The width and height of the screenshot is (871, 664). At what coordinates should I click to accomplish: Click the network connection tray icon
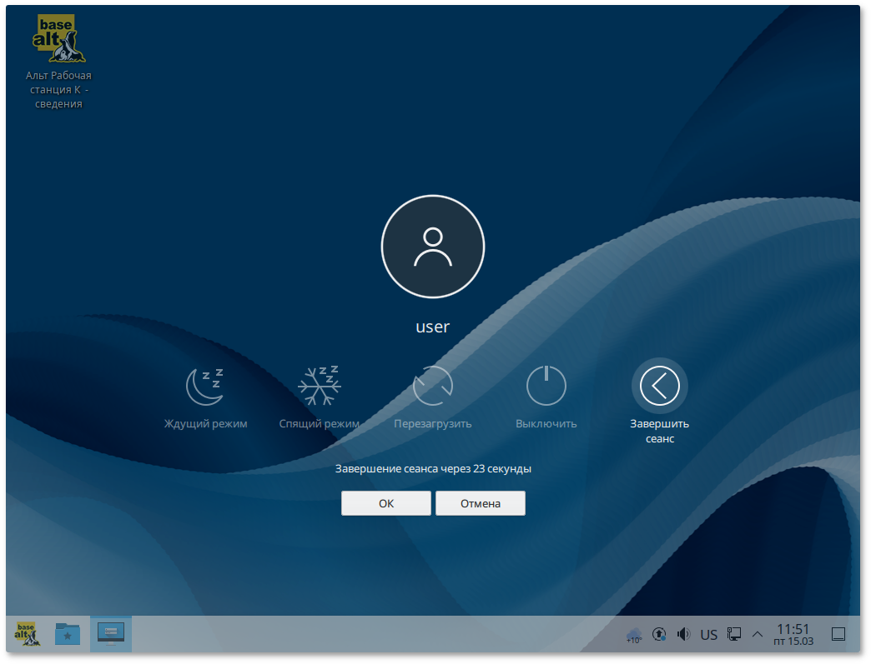point(734,635)
